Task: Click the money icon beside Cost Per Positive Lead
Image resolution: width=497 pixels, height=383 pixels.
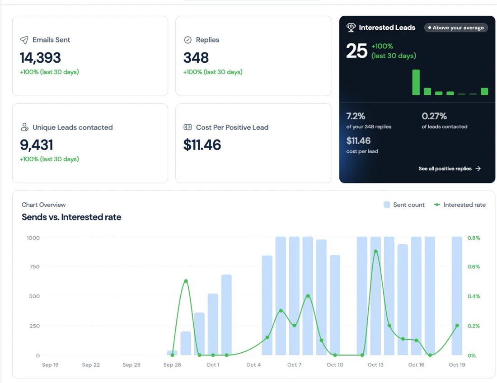Action: [188, 127]
